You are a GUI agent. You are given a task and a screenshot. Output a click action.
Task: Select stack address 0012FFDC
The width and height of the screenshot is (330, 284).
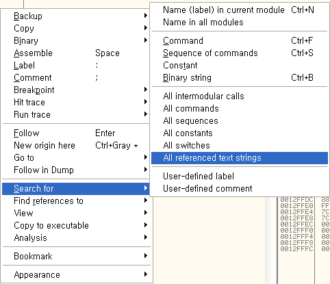(x=296, y=200)
